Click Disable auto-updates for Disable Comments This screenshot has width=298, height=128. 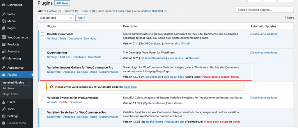[264, 34]
